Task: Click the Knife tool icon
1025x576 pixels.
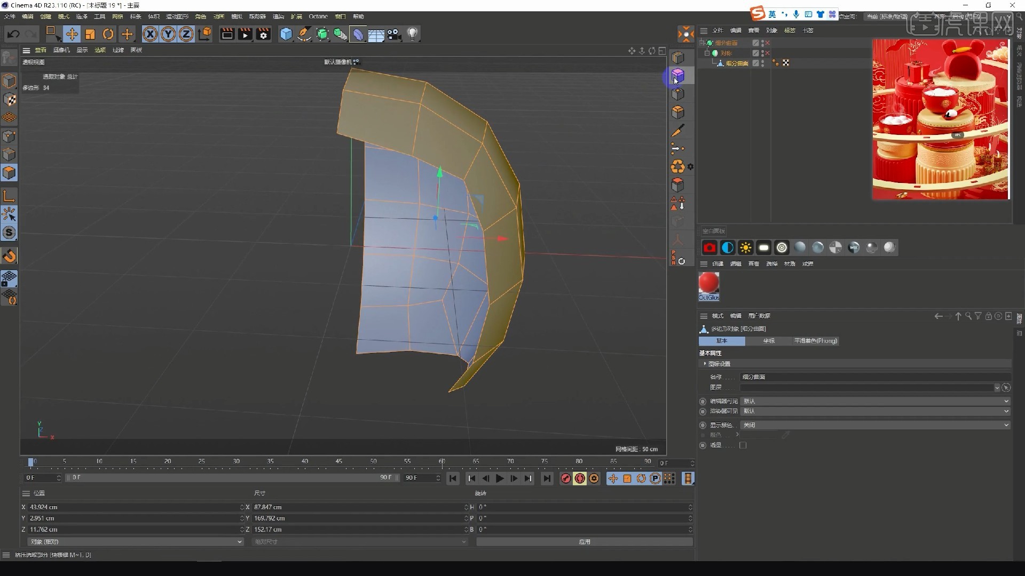Action: [x=678, y=131]
